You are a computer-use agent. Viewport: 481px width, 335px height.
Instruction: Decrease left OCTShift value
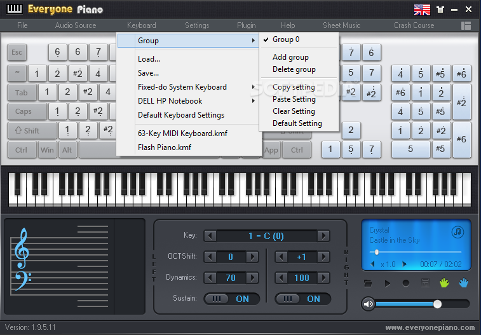[x=210, y=257]
